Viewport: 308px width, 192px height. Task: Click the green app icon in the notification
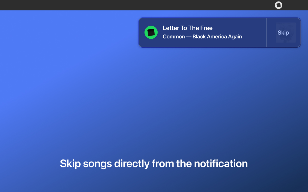tap(151, 33)
